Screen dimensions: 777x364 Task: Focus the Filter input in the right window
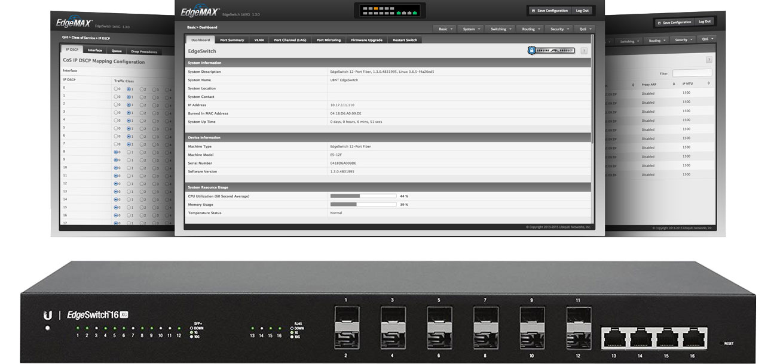(692, 73)
